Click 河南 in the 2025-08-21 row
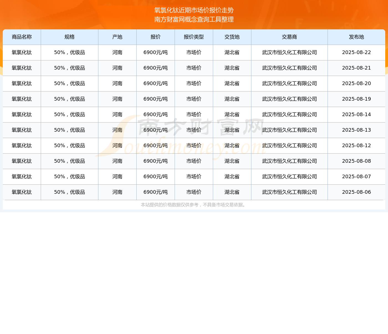Viewport: 388px width, 334px height. (x=117, y=68)
